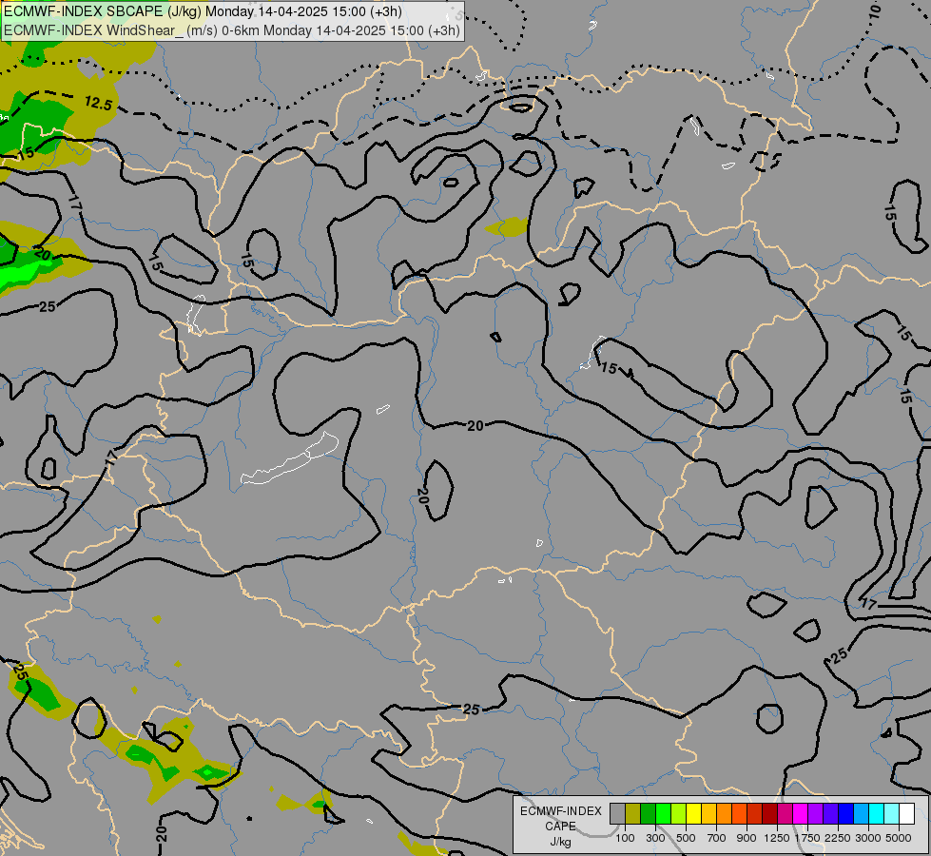Click the dark green legend swatch

(648, 814)
